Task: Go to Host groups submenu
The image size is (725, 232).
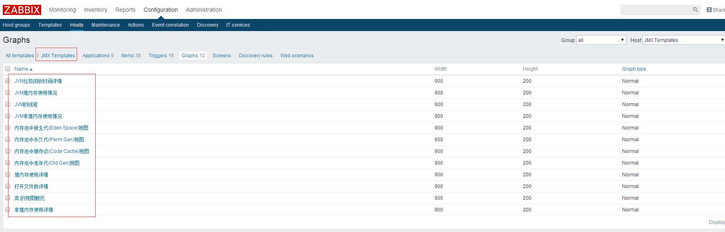Action: click(17, 25)
